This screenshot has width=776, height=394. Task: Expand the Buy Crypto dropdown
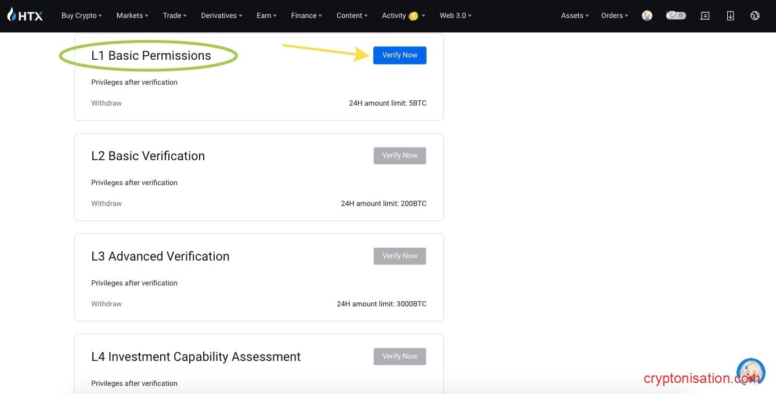point(81,16)
